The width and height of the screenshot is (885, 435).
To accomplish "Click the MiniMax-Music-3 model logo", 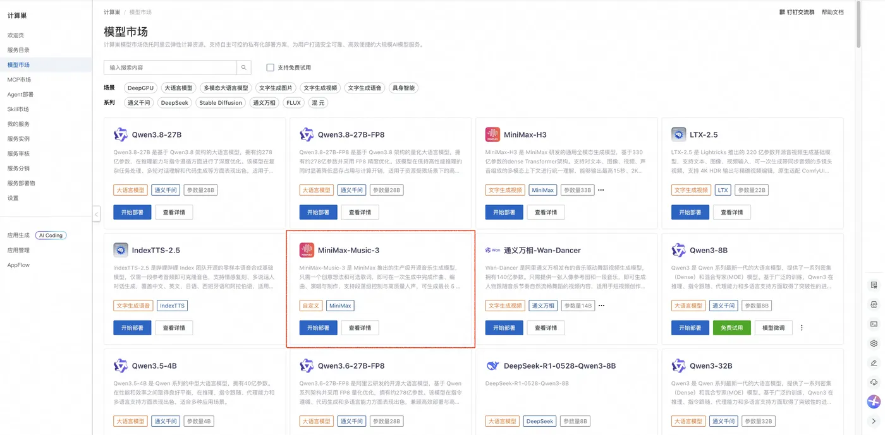I will point(307,250).
